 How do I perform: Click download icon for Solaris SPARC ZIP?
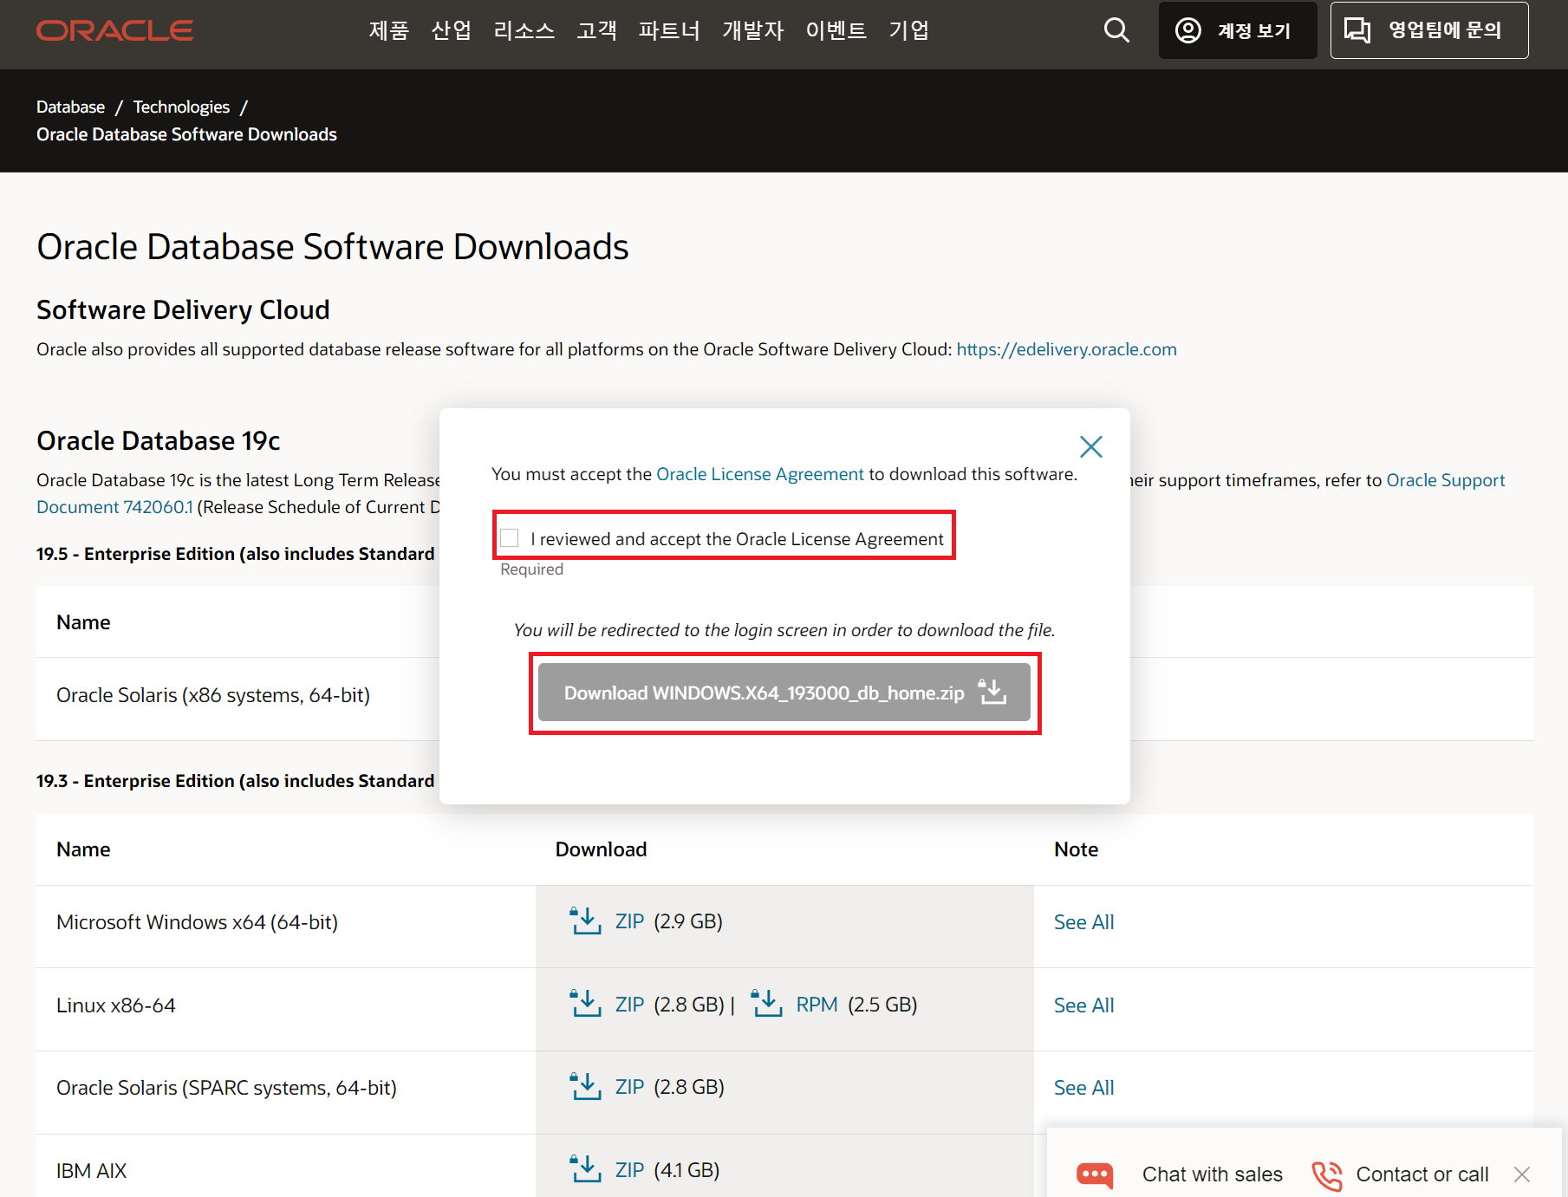point(586,1086)
